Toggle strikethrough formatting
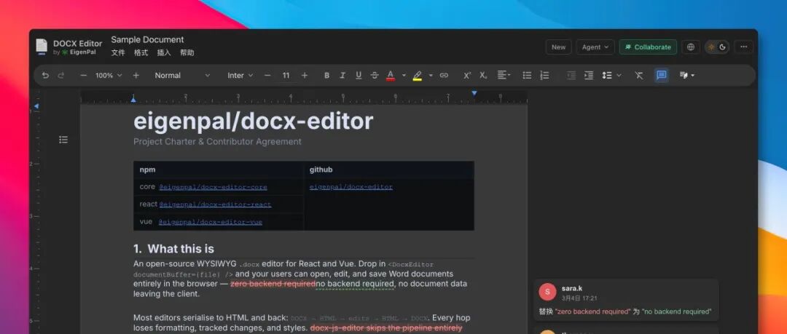The height and width of the screenshot is (334, 787). click(375, 75)
